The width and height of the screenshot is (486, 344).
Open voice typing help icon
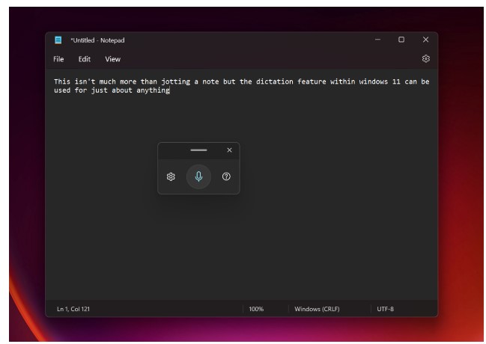226,176
